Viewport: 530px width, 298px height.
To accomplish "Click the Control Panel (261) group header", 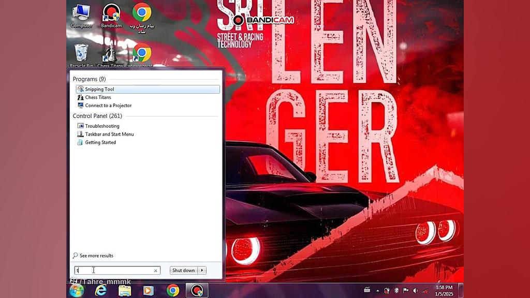I will click(97, 116).
